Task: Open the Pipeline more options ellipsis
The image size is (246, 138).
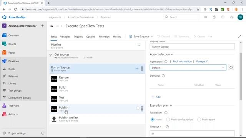Action: point(139,45)
